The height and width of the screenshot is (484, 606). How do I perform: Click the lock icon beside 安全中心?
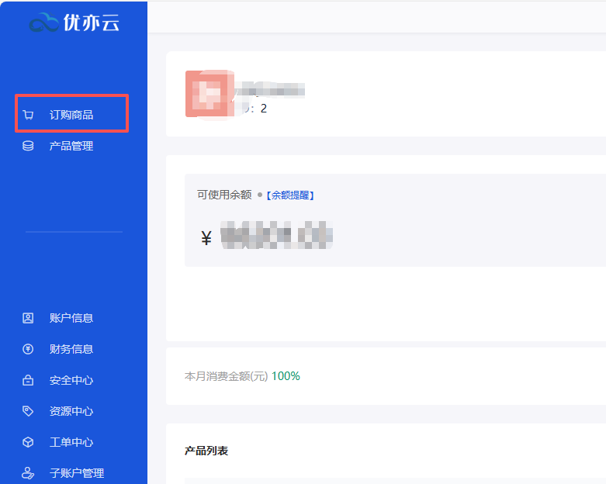29,380
